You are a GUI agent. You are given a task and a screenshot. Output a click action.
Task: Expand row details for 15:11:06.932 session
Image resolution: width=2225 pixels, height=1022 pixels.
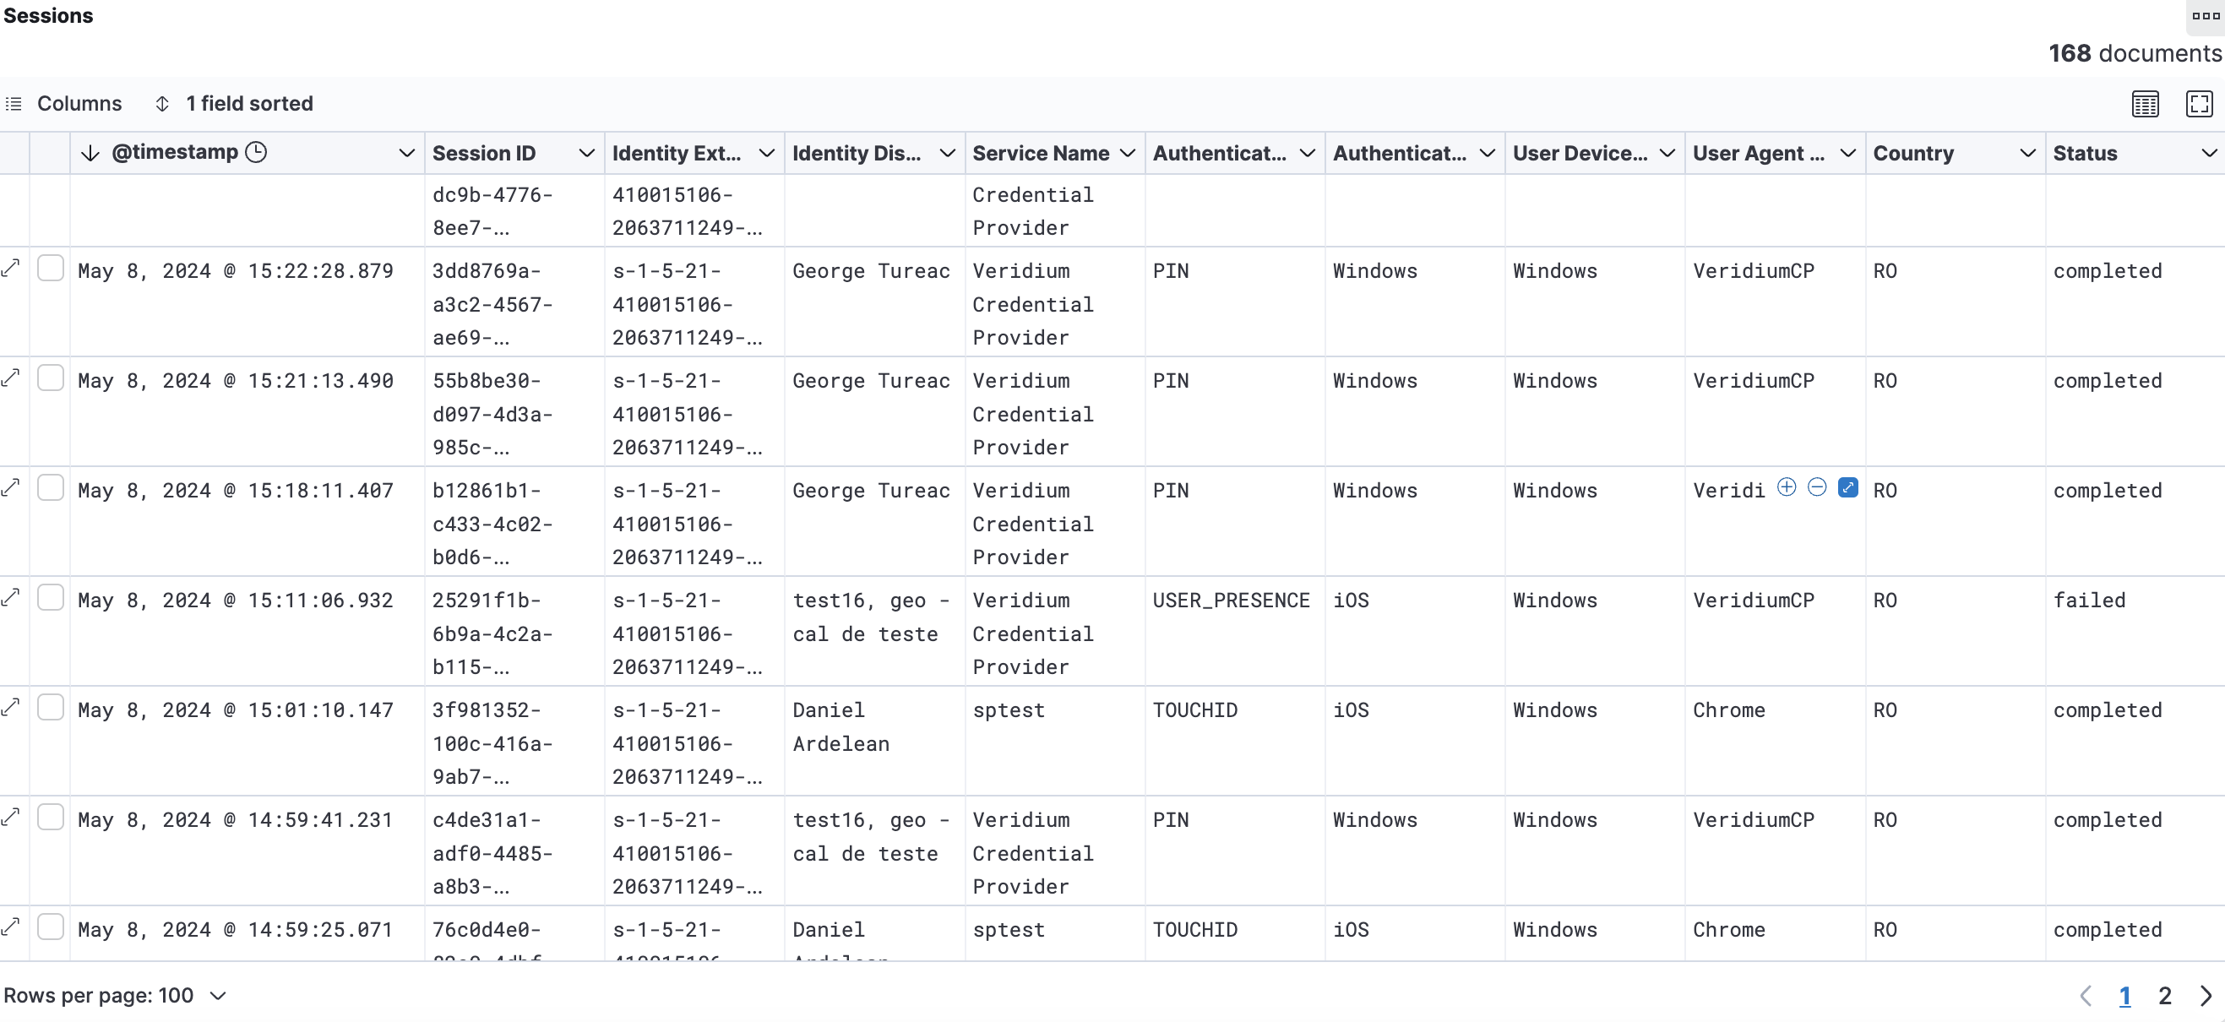click(11, 598)
